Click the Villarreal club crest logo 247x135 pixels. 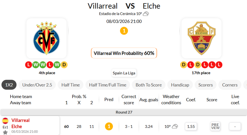[x=46, y=38]
